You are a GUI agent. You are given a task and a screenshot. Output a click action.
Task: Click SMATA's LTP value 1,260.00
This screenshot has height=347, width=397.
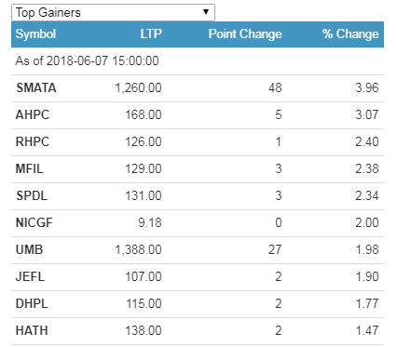(x=139, y=88)
